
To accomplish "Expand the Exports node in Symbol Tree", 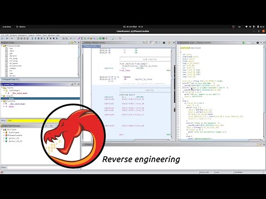I will tap(2, 96).
